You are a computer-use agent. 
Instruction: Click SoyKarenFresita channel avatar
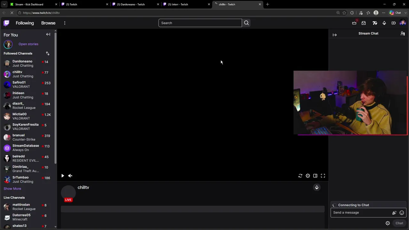coord(7,126)
